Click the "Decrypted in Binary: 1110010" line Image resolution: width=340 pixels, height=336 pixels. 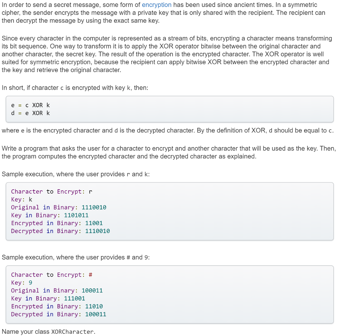pos(60,231)
